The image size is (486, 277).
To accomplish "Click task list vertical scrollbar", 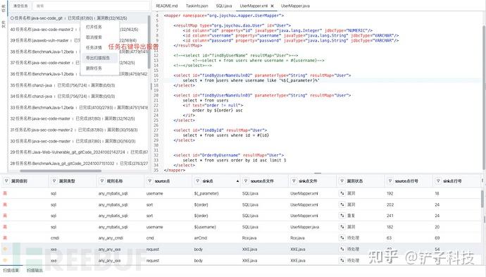I will [x=149, y=42].
